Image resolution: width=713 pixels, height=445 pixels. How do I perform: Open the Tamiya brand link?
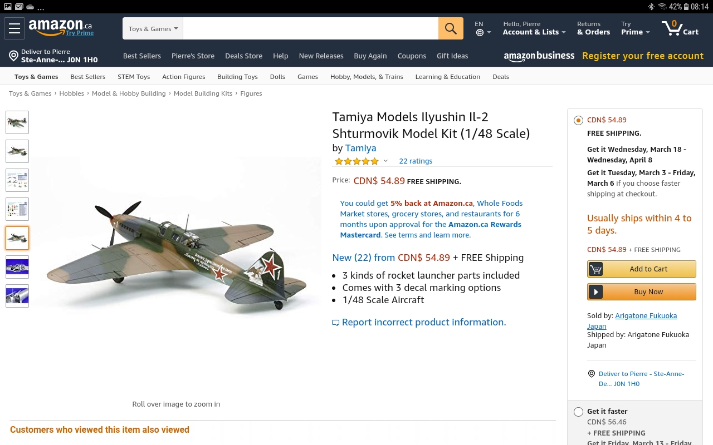pyautogui.click(x=360, y=148)
